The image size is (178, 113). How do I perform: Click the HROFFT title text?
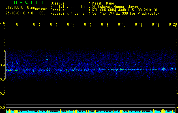point(29,2)
